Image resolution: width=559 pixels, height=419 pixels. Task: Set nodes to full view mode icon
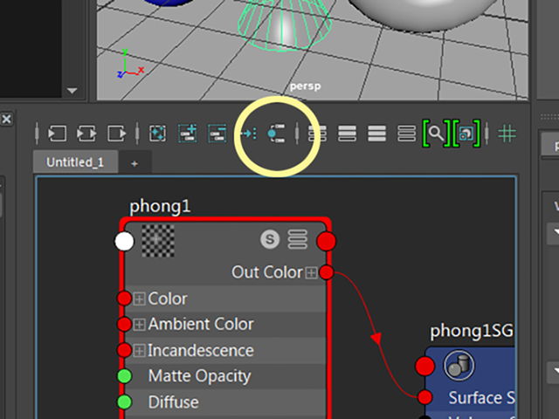point(376,134)
